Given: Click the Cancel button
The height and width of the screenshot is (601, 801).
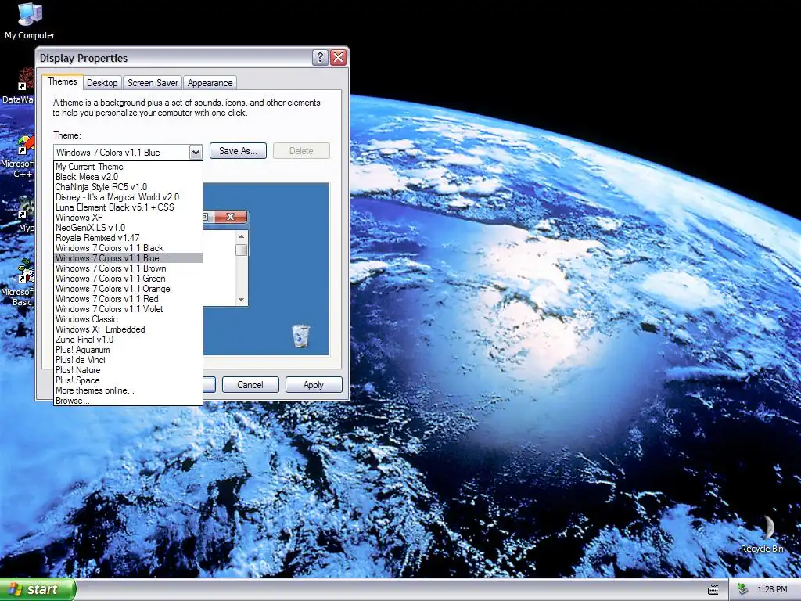Looking at the screenshot, I should click(x=250, y=385).
